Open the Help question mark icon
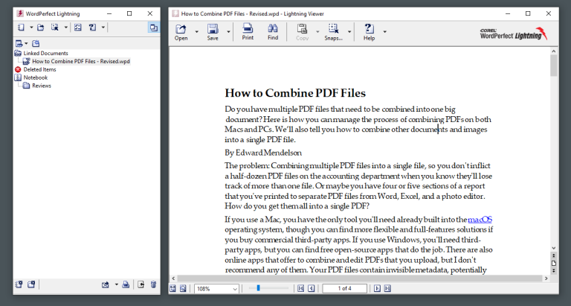571x306 pixels. [369, 32]
